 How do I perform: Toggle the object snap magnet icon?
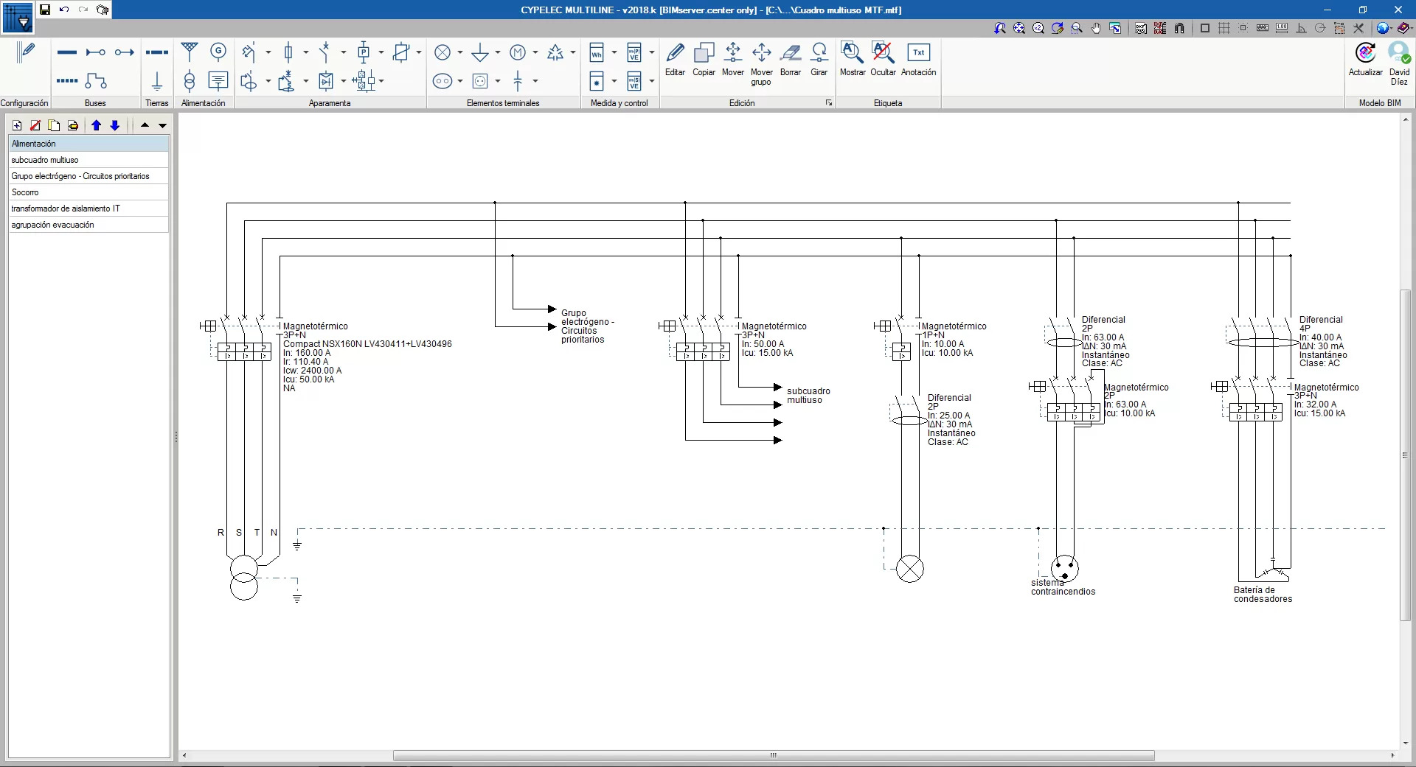pos(1179,28)
